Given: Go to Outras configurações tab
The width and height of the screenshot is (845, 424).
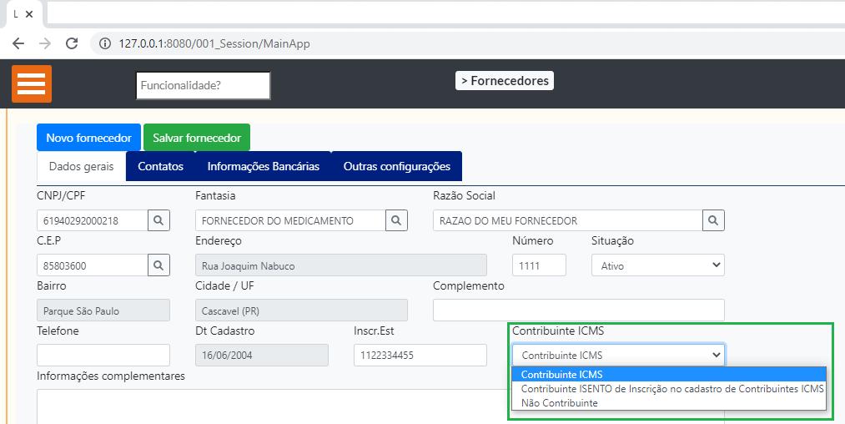Looking at the screenshot, I should pos(396,166).
